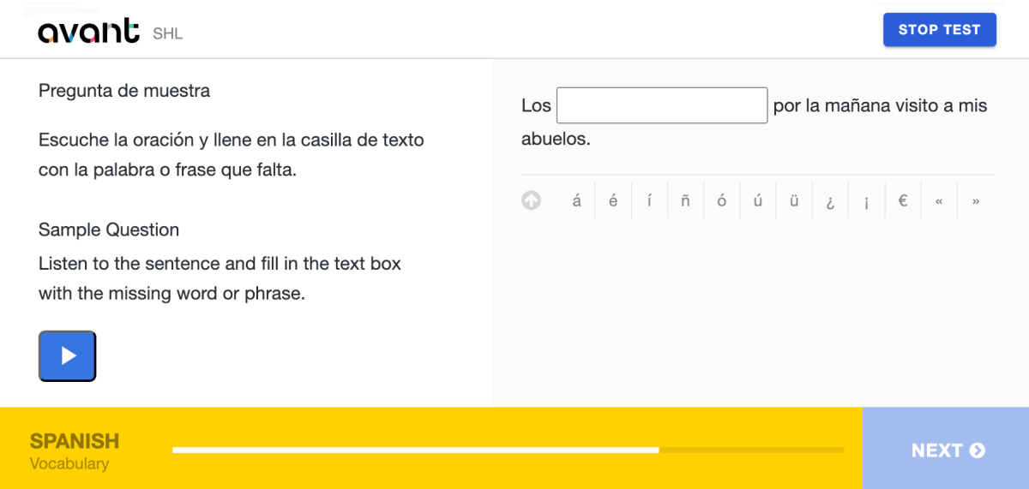Insert the inverted exclamation mark ¡
1029x489 pixels.
pyautogui.click(x=867, y=200)
